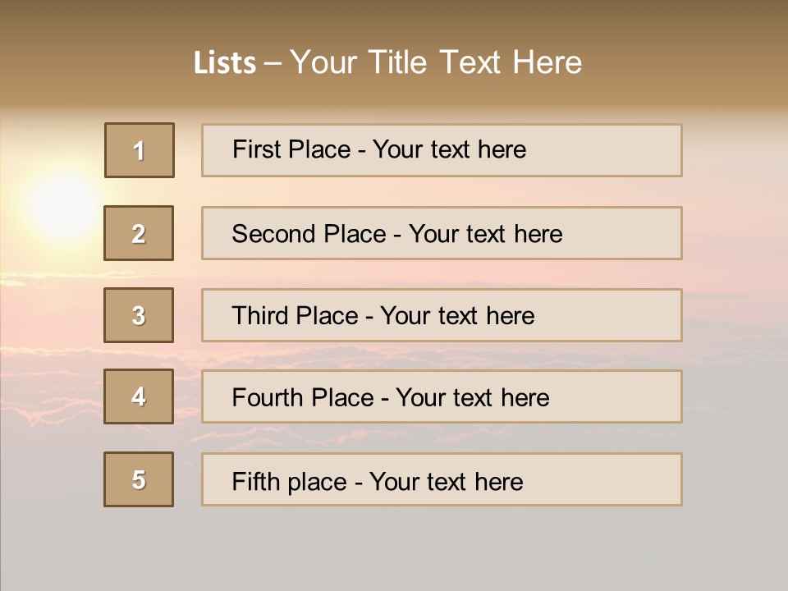Click the glowing sun in the background
This screenshot has height=591, width=788.
click(x=62, y=205)
